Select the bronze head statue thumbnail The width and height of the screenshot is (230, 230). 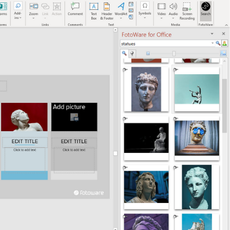pyautogui.click(x=146, y=89)
